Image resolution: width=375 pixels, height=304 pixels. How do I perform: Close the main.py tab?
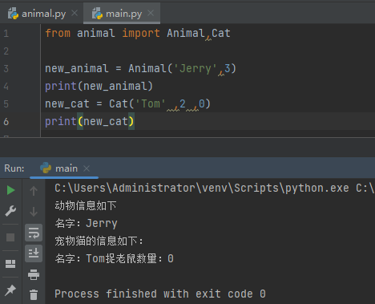pos(151,13)
